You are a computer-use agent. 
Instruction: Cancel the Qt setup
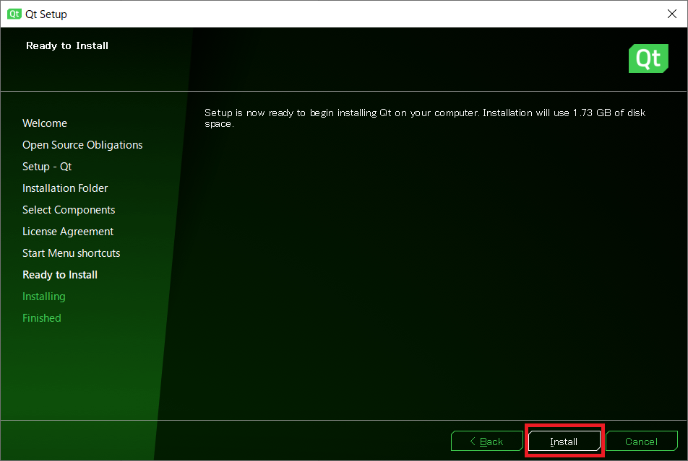click(642, 441)
